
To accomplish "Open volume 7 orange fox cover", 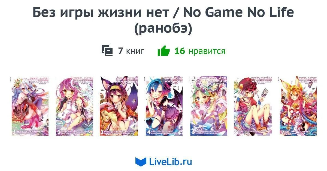I will (x=298, y=106).
